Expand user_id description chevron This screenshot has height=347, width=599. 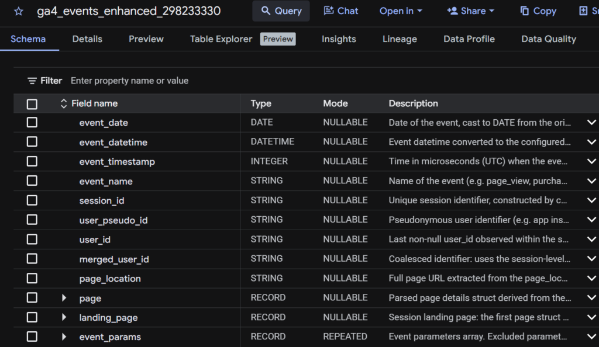591,240
